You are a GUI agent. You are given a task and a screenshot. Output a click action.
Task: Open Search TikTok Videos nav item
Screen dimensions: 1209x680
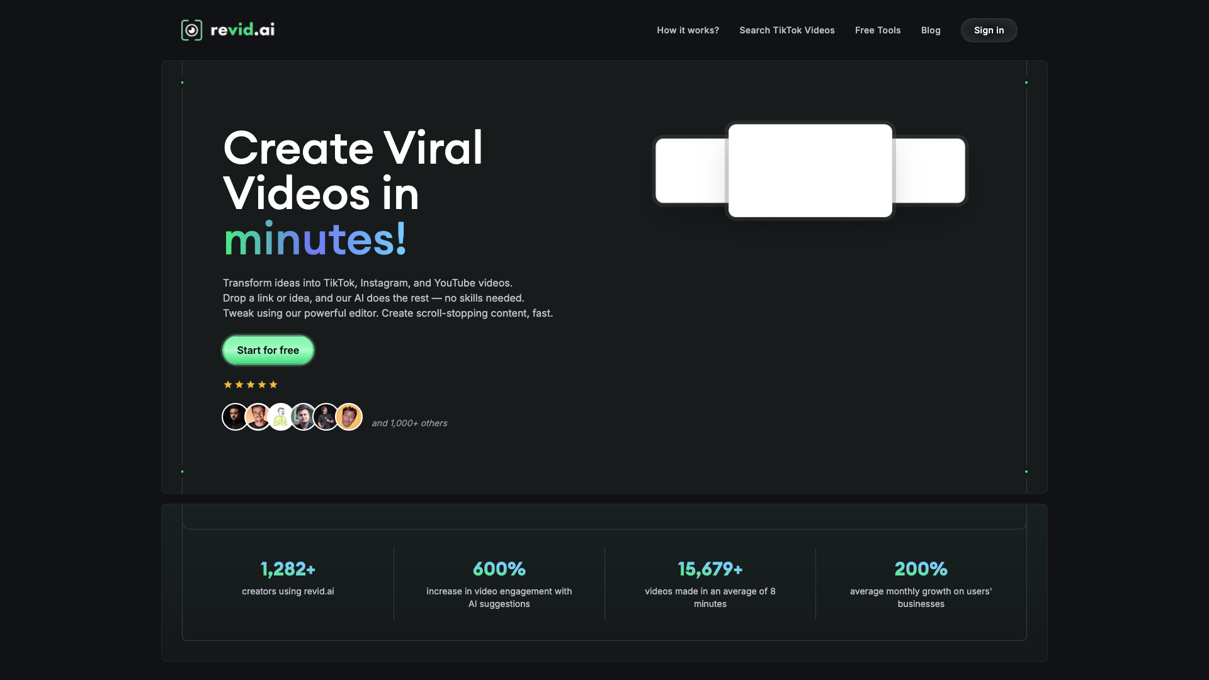pyautogui.click(x=786, y=30)
